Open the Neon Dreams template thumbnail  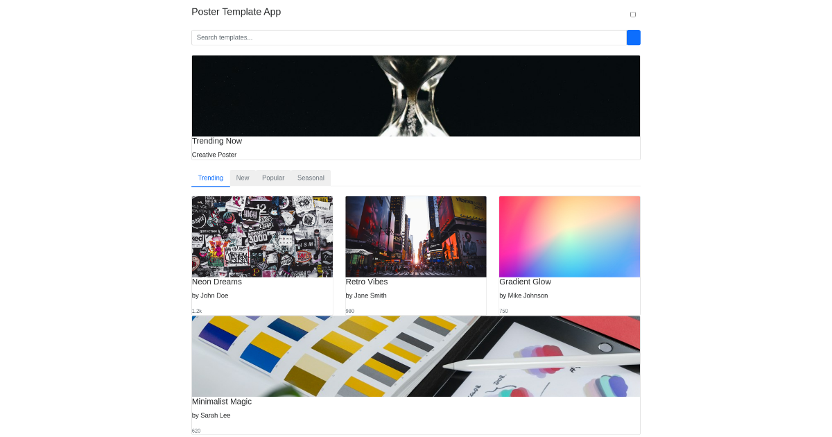(x=262, y=237)
